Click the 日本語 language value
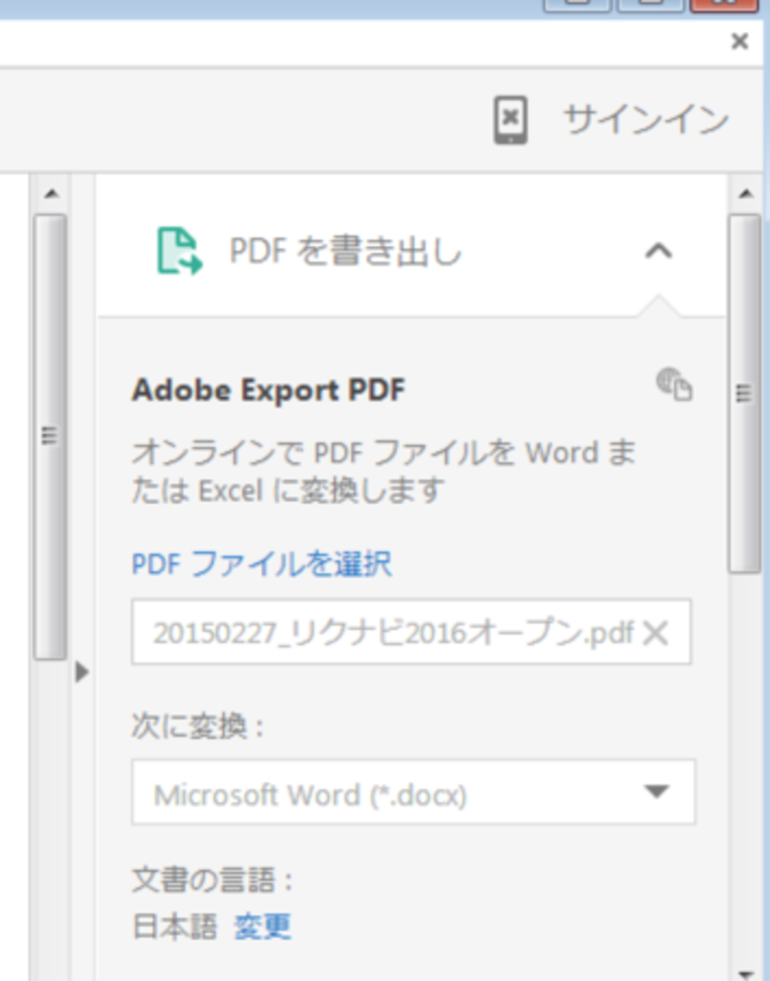This screenshot has width=770, height=981. [175, 926]
